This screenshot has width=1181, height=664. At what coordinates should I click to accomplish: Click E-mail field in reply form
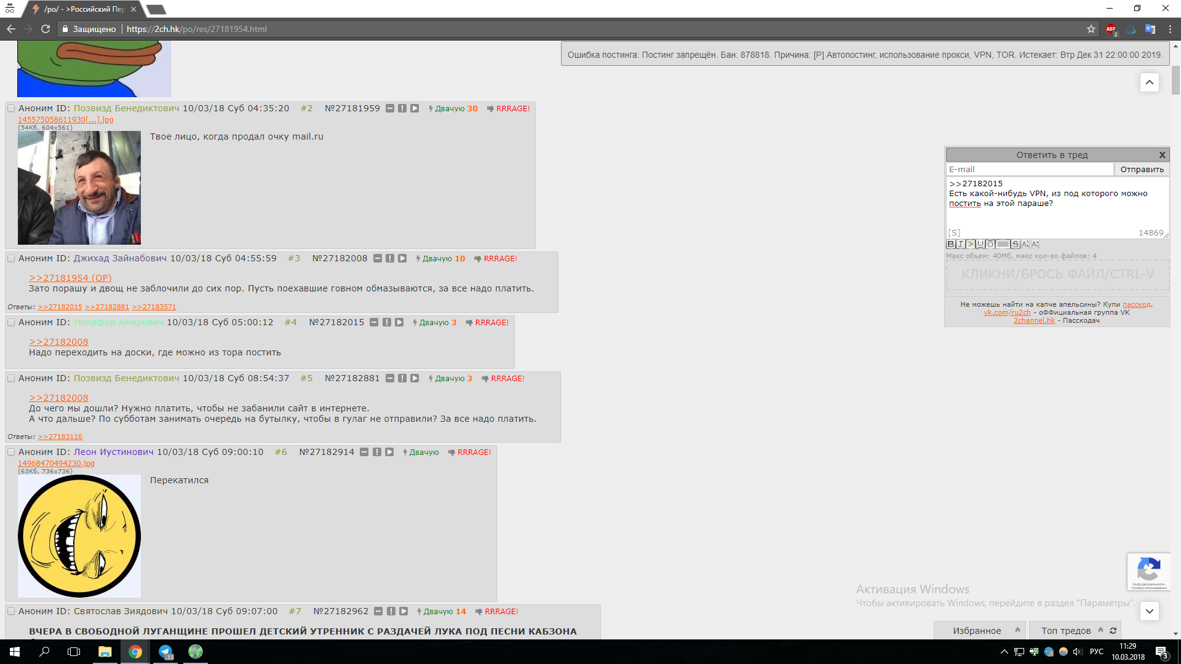1029,170
